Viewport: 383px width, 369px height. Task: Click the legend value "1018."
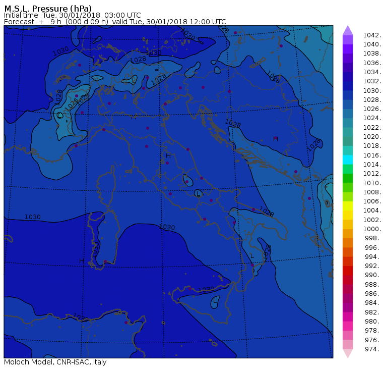coord(372,146)
